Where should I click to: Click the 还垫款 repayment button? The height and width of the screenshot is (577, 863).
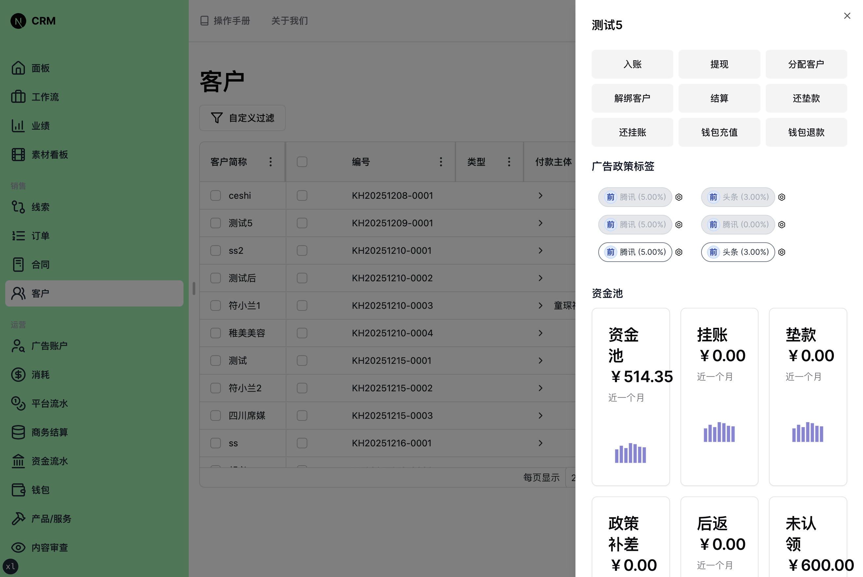point(806,98)
